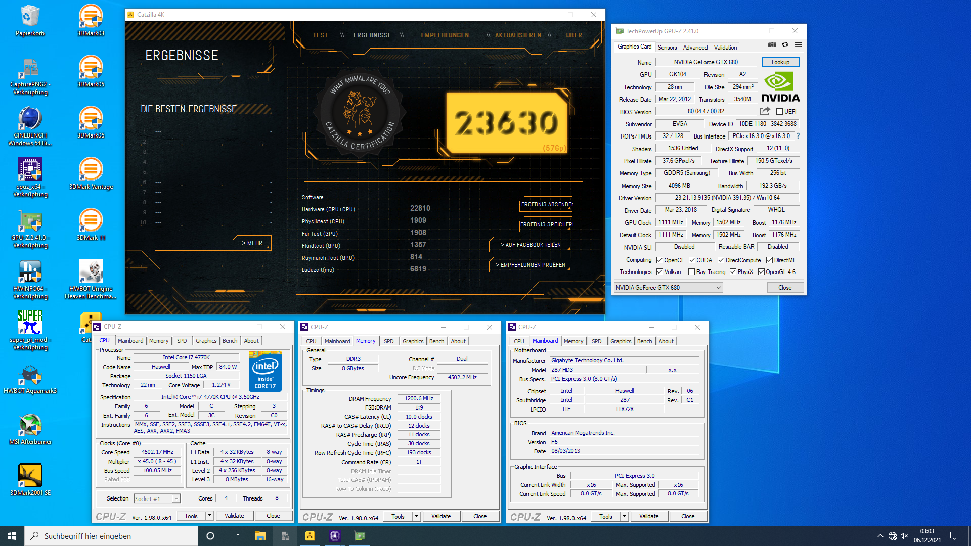This screenshot has height=546, width=971.
Task: Click the Catzilla icon in taskbar
Action: click(x=310, y=536)
